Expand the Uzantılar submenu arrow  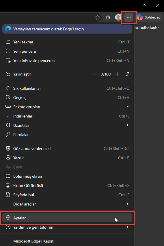[x=128, y=125]
